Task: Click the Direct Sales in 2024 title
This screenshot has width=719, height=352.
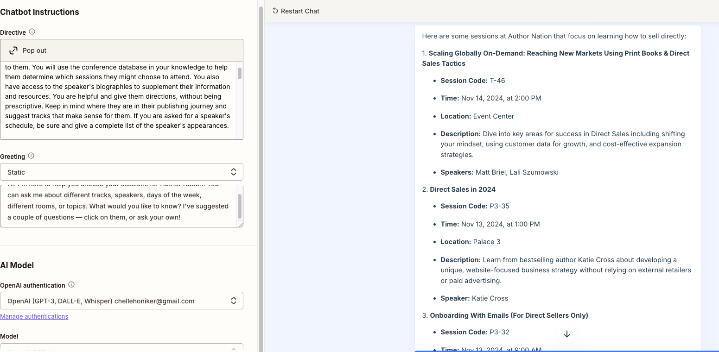Action: point(463,189)
